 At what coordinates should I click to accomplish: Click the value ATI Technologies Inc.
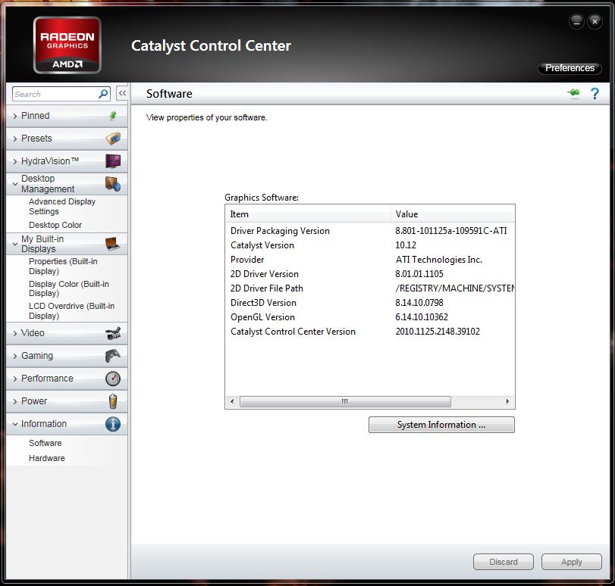[439, 260]
